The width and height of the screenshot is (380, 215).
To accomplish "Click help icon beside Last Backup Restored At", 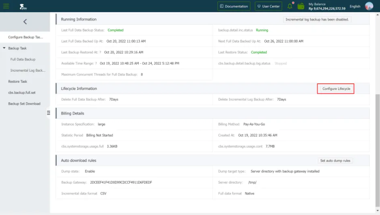I will (x=100, y=52).
